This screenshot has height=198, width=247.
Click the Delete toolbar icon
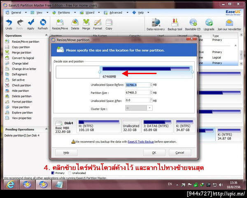coord(75,24)
